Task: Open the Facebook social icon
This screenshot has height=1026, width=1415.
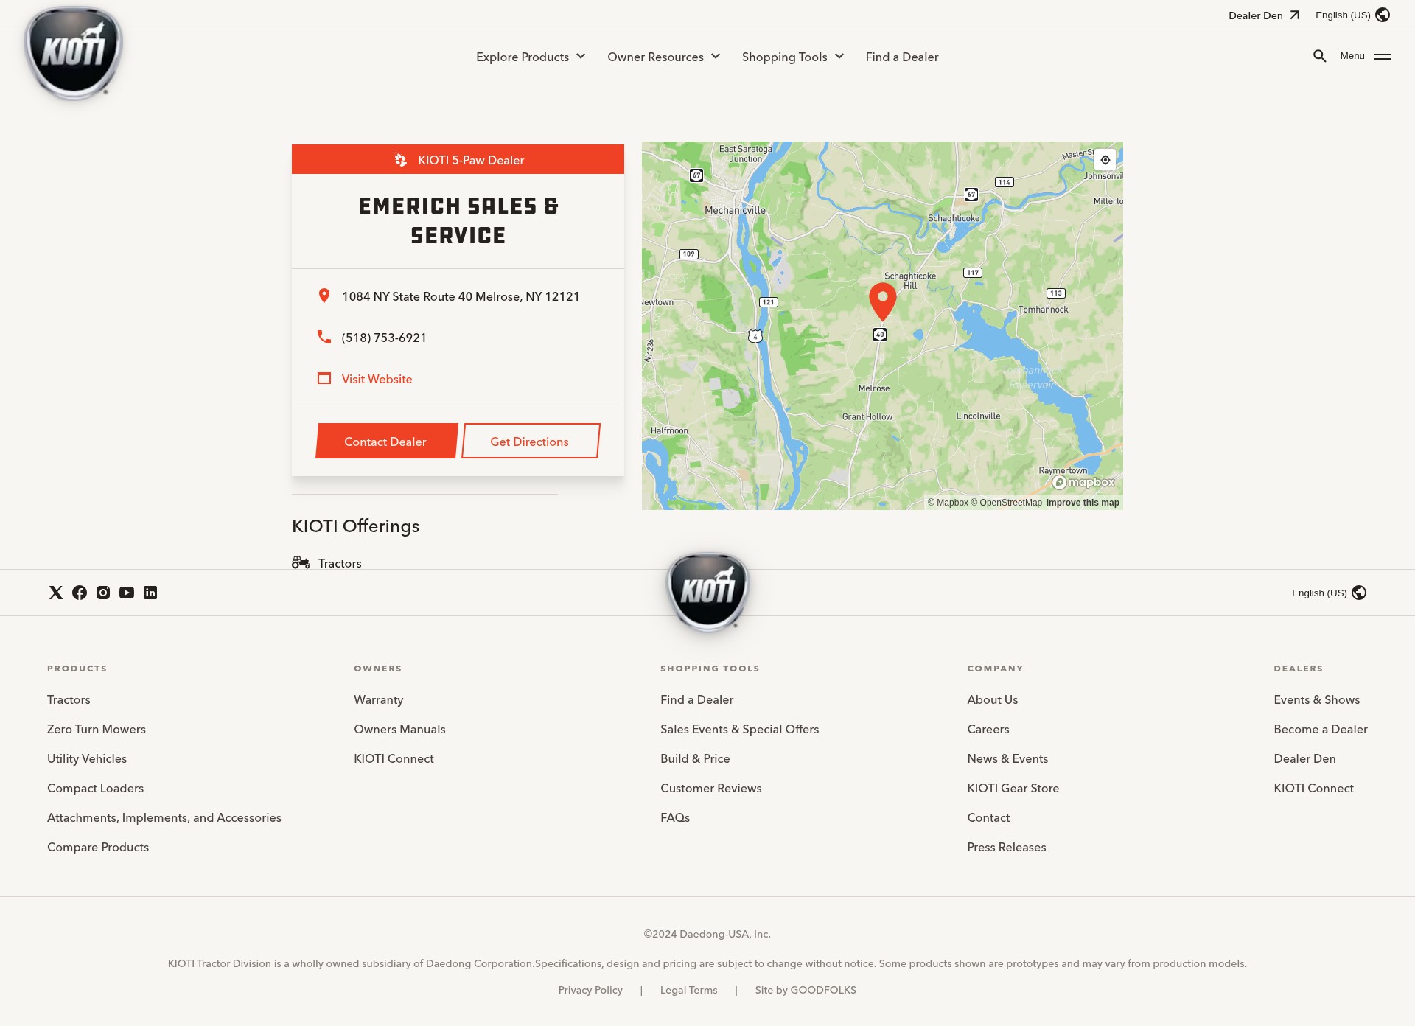Action: (80, 593)
